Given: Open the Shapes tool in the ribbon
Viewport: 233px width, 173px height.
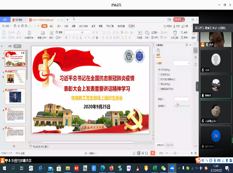Looking at the screenshot, I should [147, 35].
